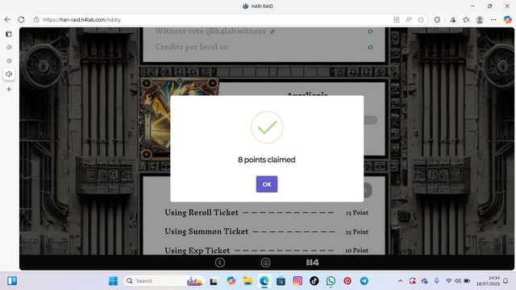
Task: Open File Explorer from taskbar
Action: click(x=248, y=281)
